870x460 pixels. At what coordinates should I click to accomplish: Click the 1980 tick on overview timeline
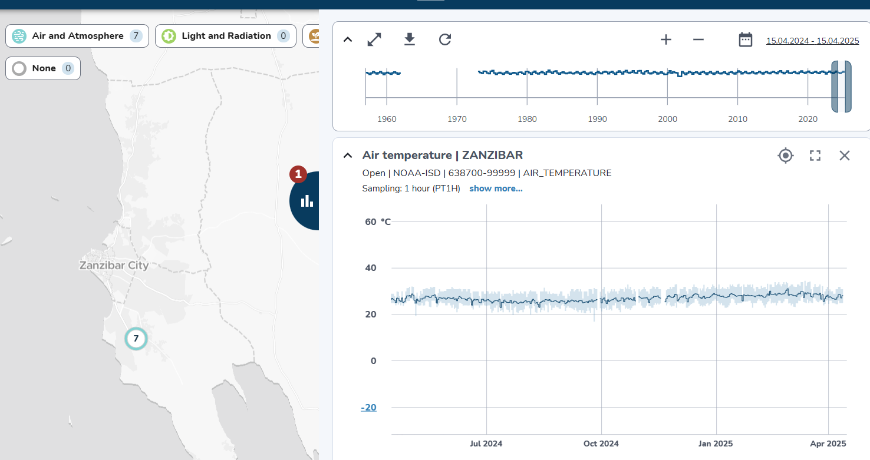tap(527, 119)
